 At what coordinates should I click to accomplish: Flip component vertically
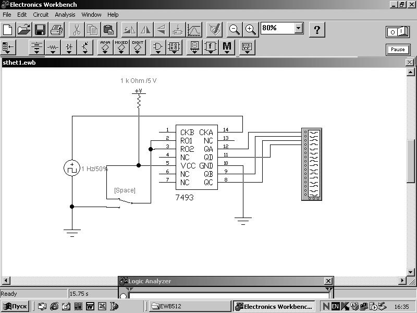[162, 30]
